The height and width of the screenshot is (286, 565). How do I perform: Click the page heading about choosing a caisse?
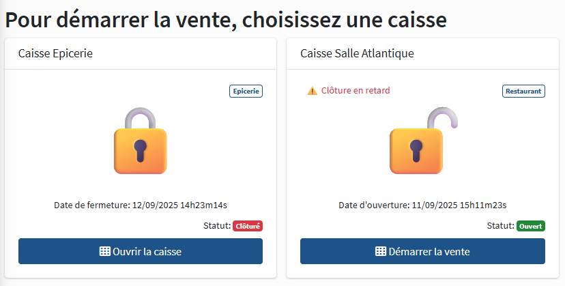point(226,19)
